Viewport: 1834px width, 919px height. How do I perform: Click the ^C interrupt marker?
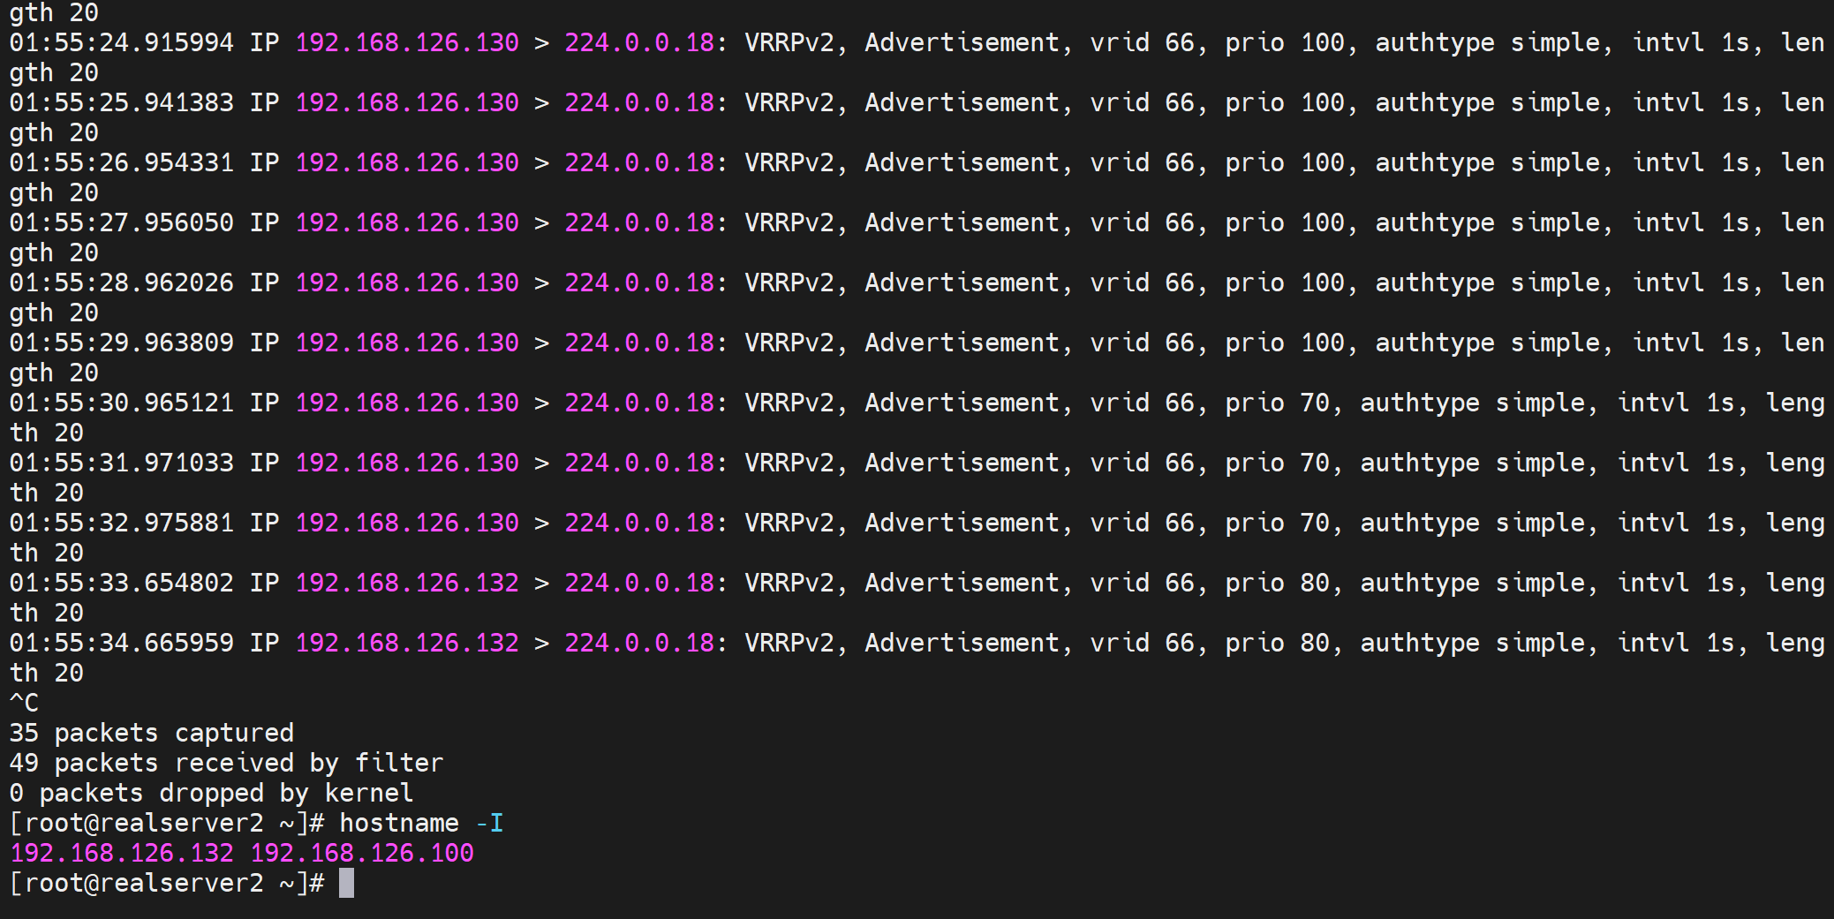tap(24, 703)
